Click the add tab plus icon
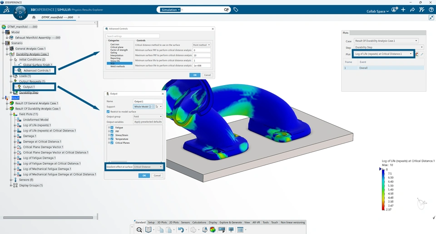Image resolution: width=436 pixels, height=234 pixels. click(x=79, y=17)
